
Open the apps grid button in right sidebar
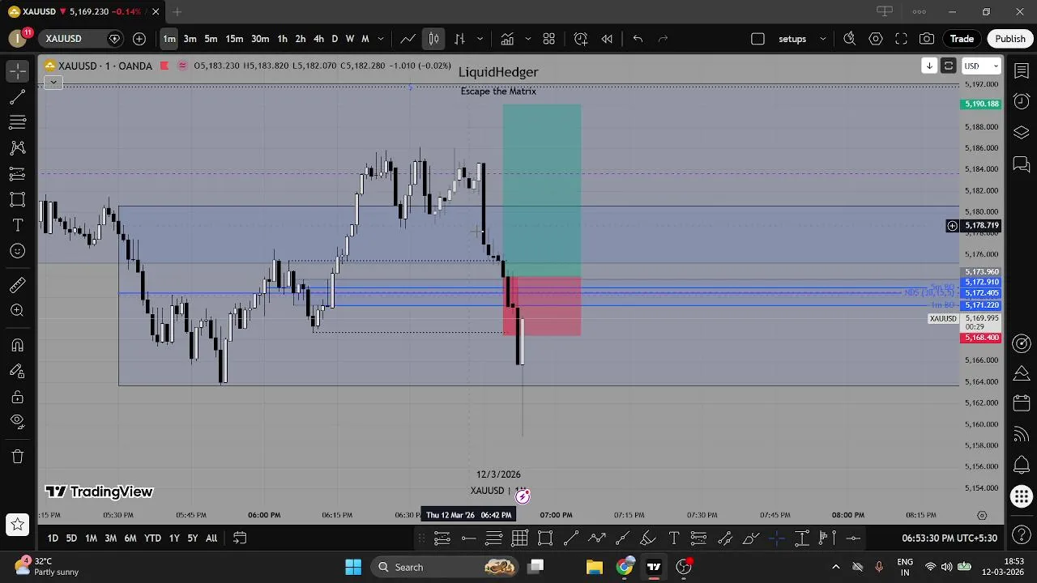click(x=1022, y=496)
